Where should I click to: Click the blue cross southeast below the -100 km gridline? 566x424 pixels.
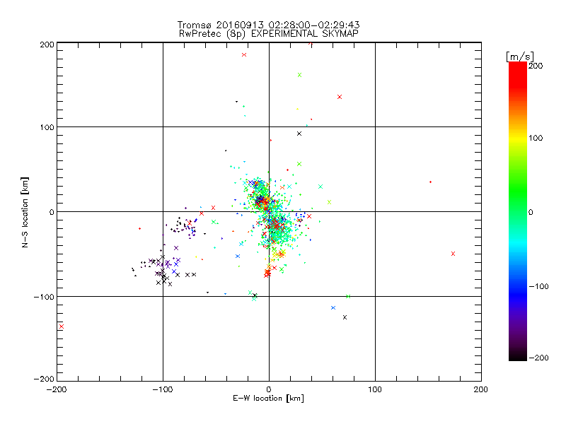(x=333, y=307)
